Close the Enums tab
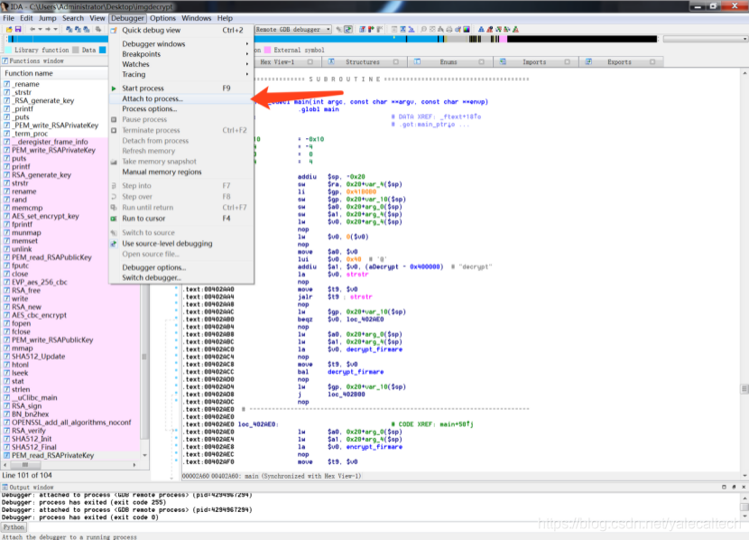Screen dimensions: 749x540 [x=481, y=62]
